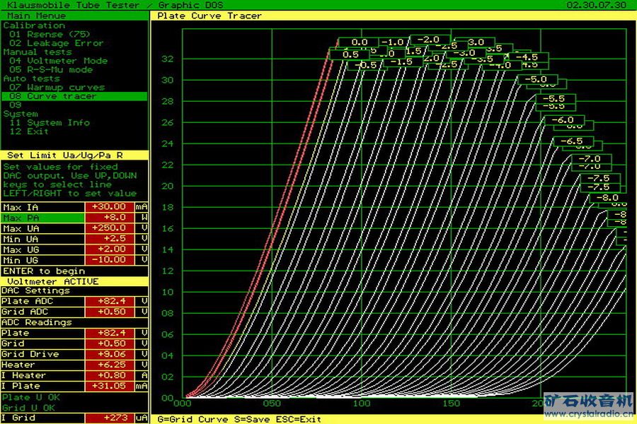637x424 pixels.
Task: Select highlighted 08 Curve tracer entry
Action: tap(74, 96)
